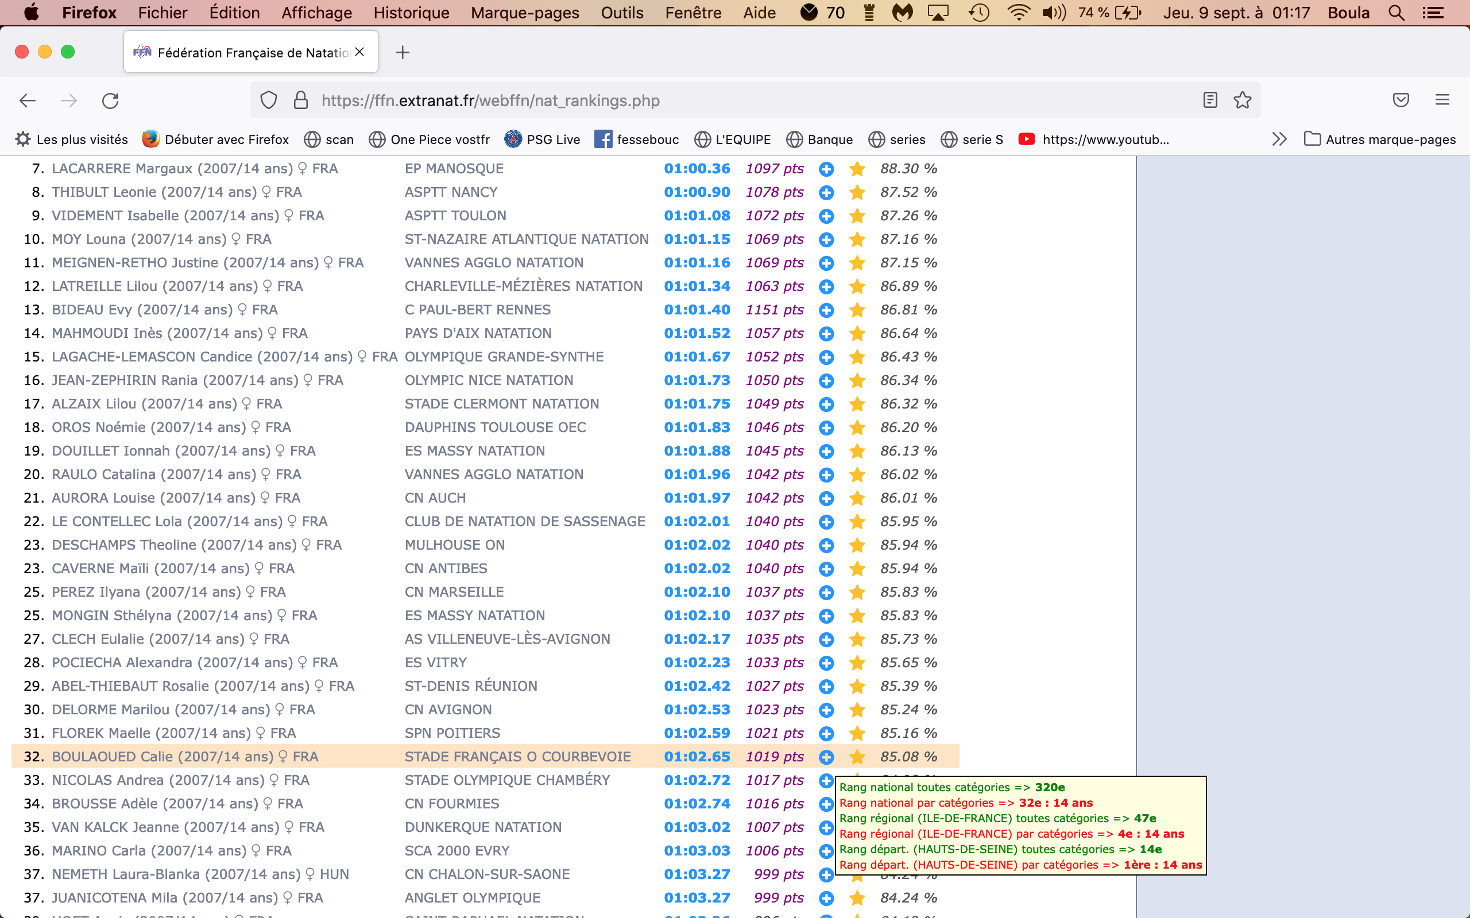Open swimmer NEMETH Laura-Blanka's profile
The height and width of the screenshot is (918, 1470).
(x=176, y=874)
